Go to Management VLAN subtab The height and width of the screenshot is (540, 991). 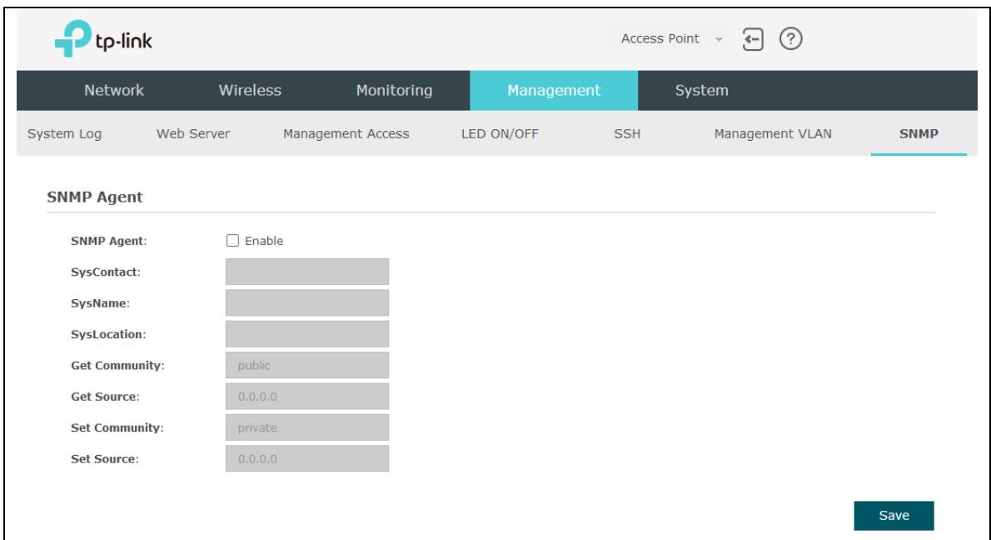[x=773, y=134]
